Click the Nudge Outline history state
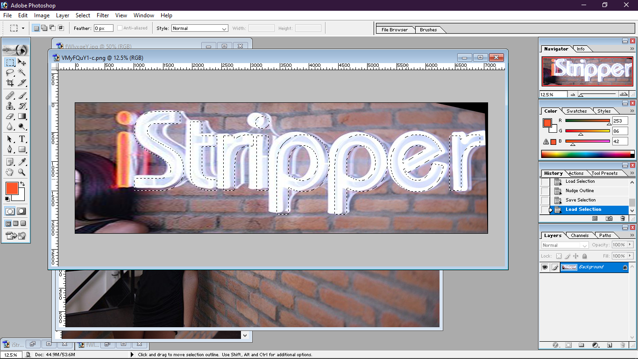The height and width of the screenshot is (359, 638). [x=580, y=191]
